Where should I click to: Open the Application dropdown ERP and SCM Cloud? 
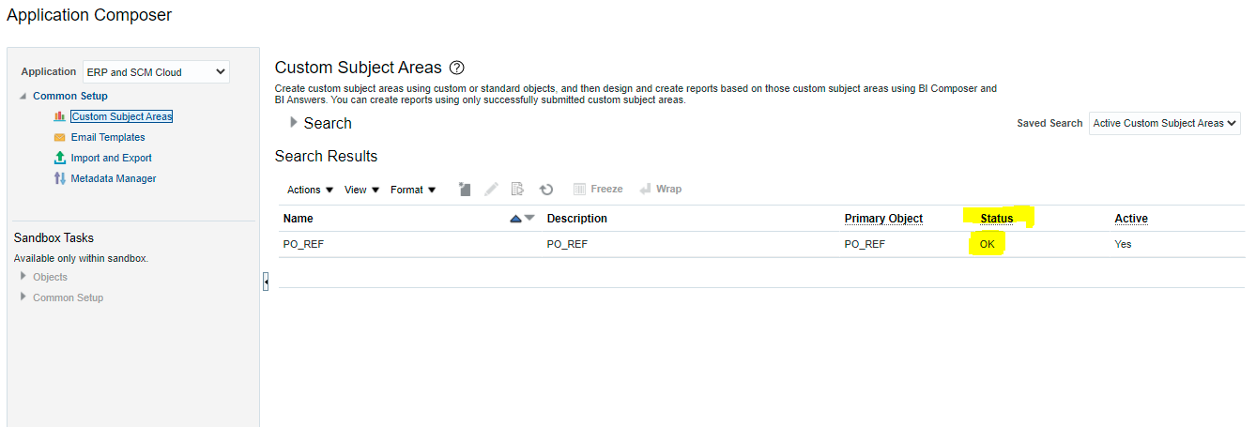pos(156,72)
